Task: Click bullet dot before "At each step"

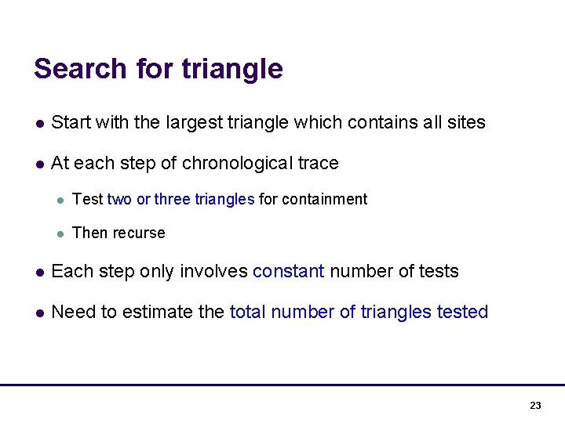Action: point(38,164)
